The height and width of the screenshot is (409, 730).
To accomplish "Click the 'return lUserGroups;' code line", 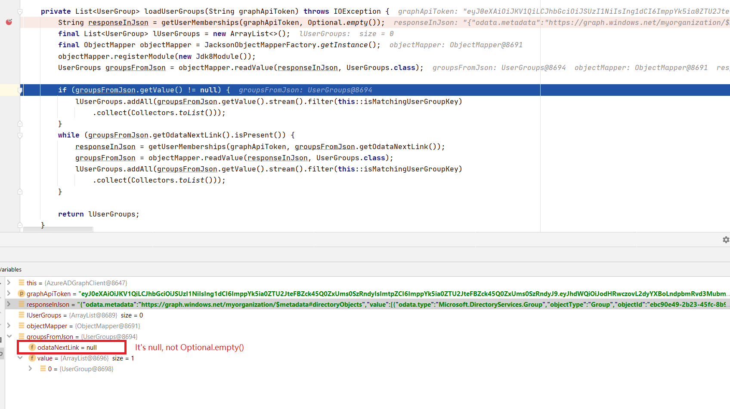I will pyautogui.click(x=99, y=214).
